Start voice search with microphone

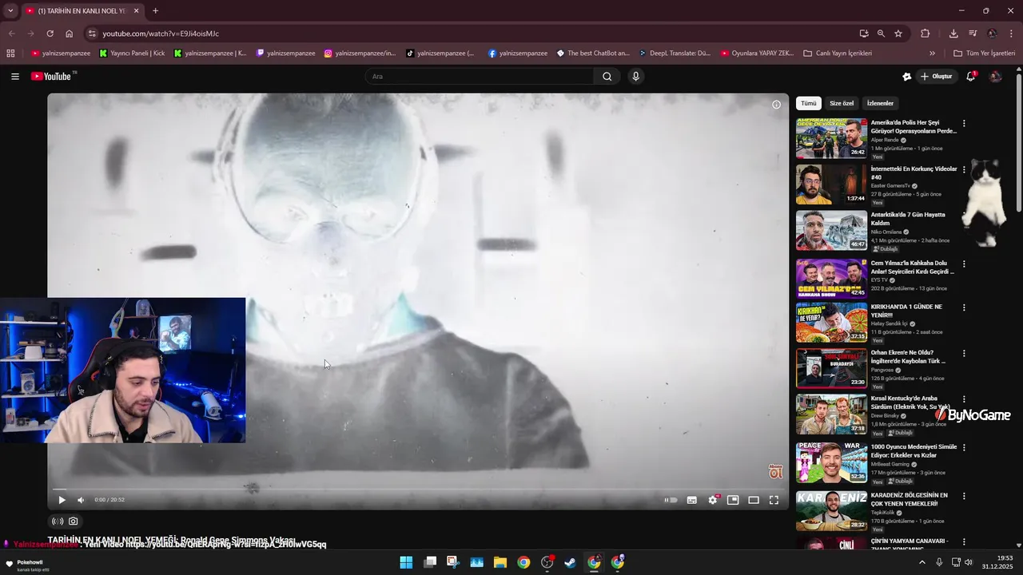636,77
